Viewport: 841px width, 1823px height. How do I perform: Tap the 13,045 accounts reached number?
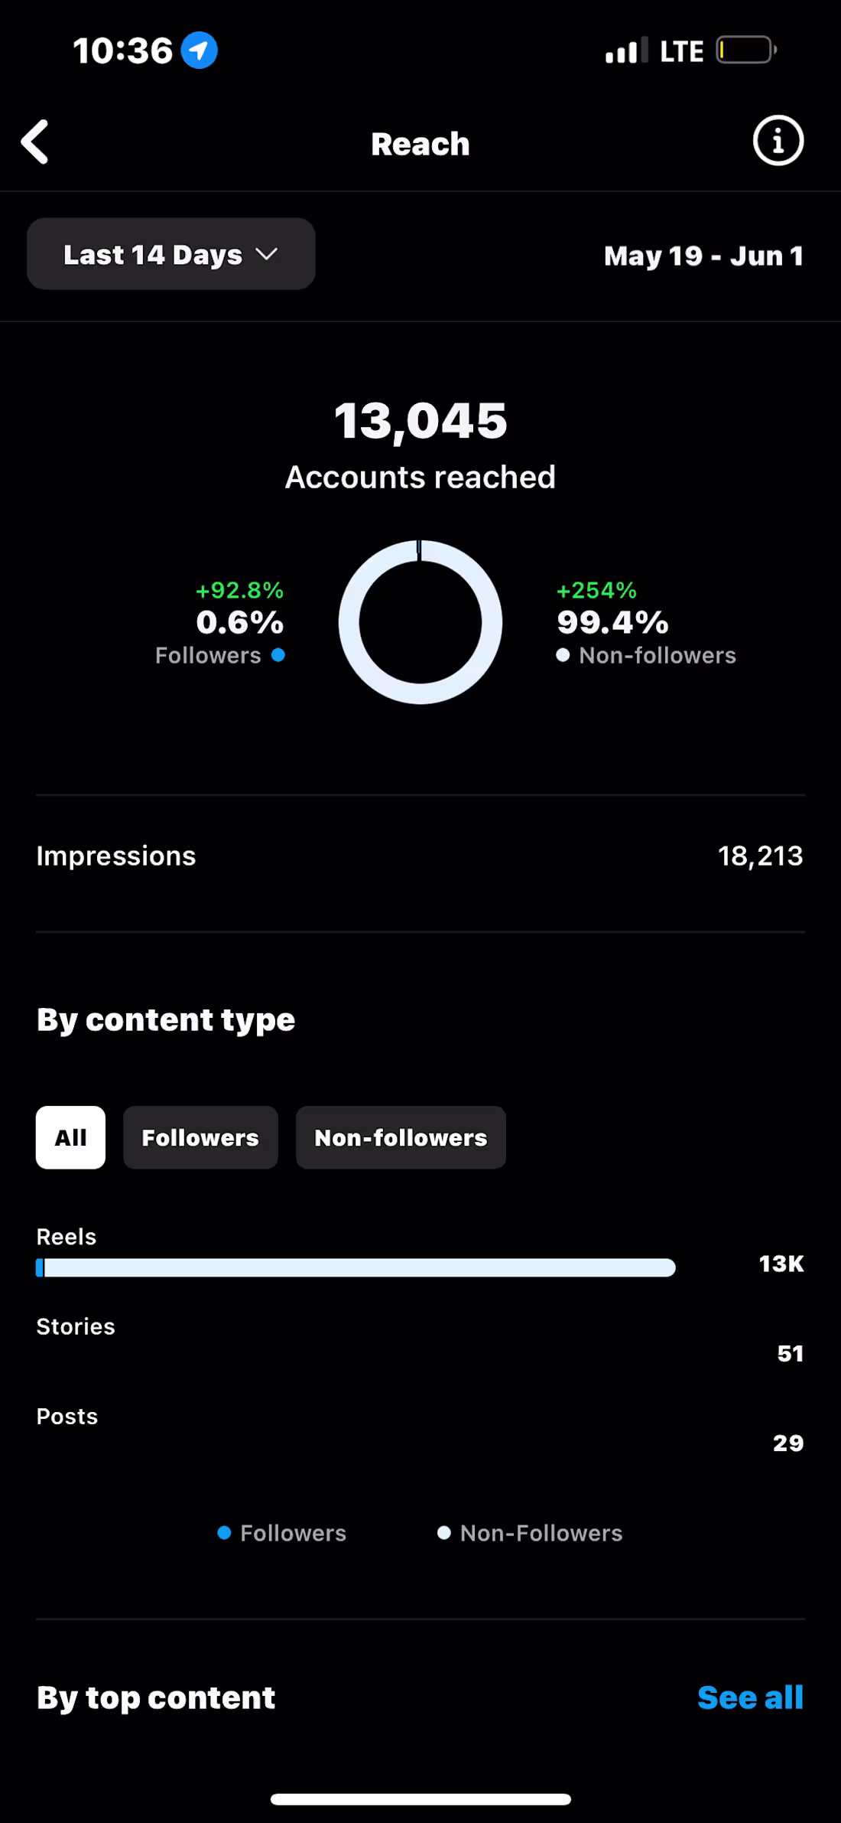tap(420, 421)
